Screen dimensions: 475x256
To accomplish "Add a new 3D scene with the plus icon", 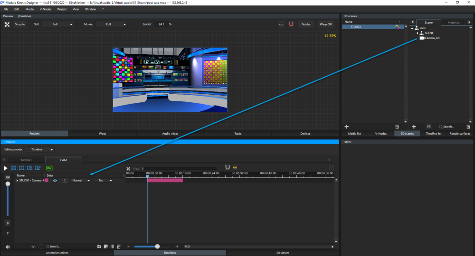I will pos(346,127).
